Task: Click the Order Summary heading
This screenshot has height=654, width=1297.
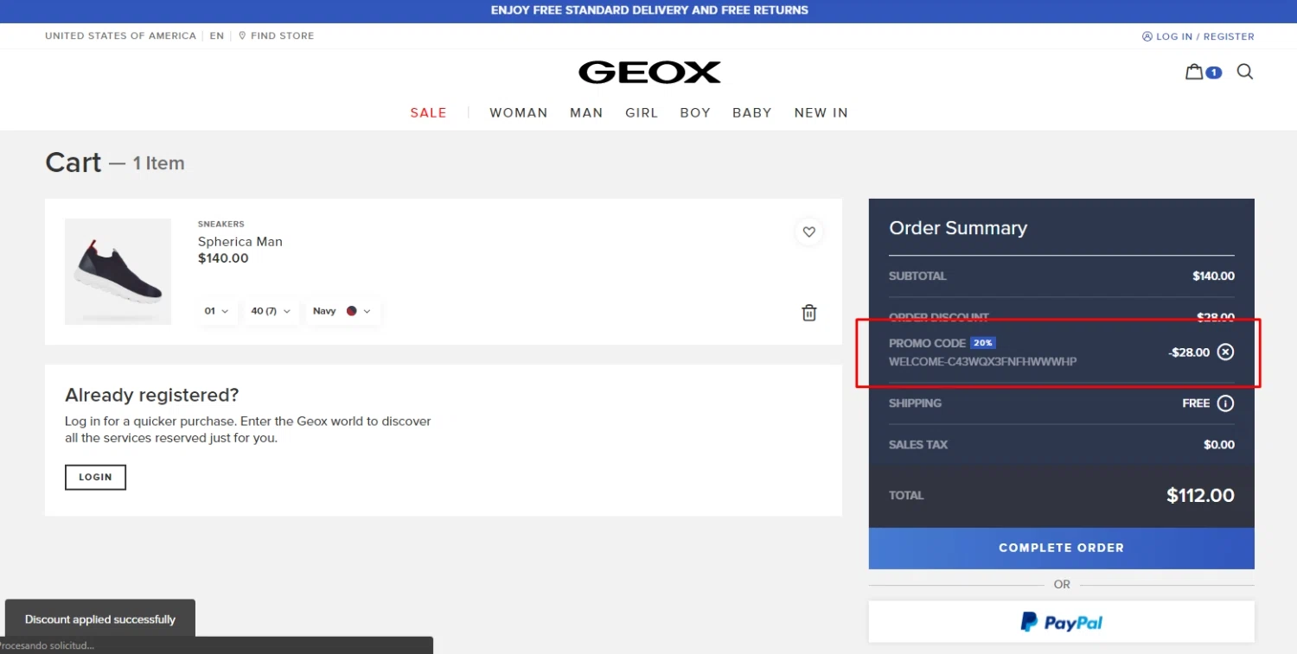Action: pos(958,228)
